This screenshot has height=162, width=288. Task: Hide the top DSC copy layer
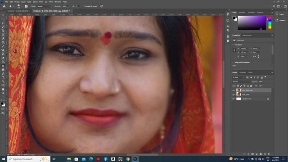coord(234,90)
